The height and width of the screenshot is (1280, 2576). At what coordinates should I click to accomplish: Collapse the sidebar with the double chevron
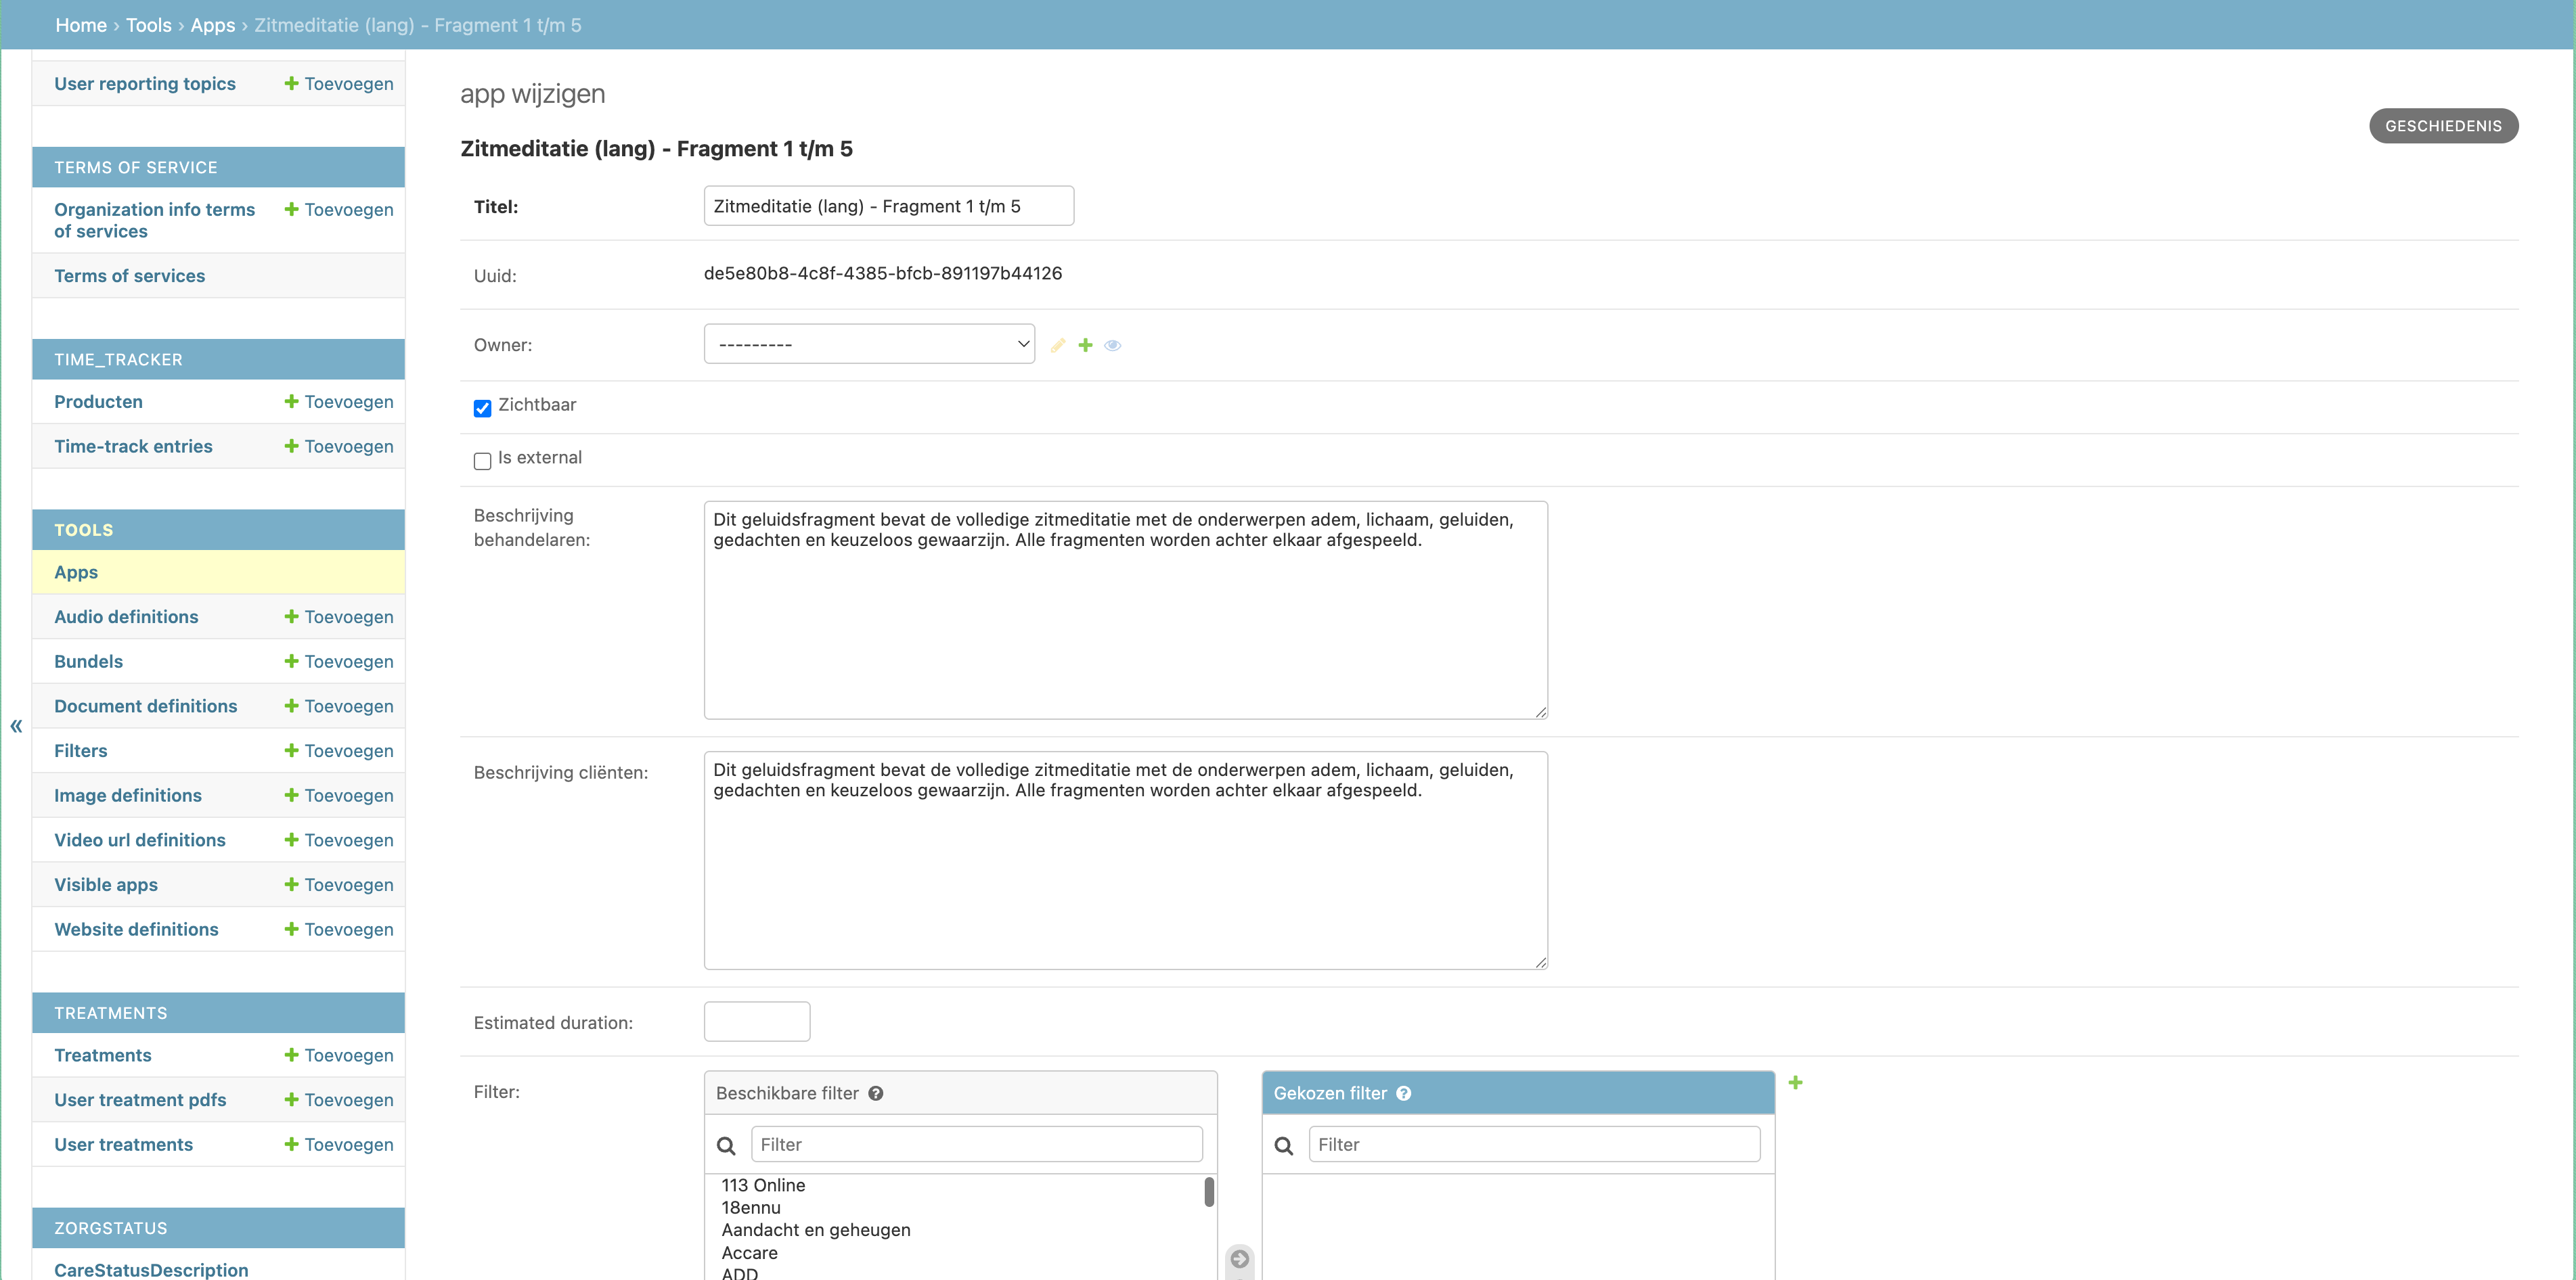(16, 727)
